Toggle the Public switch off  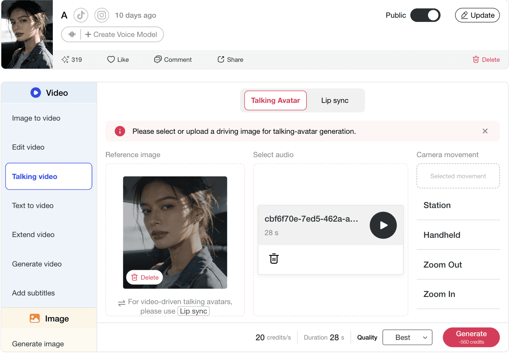pos(425,15)
